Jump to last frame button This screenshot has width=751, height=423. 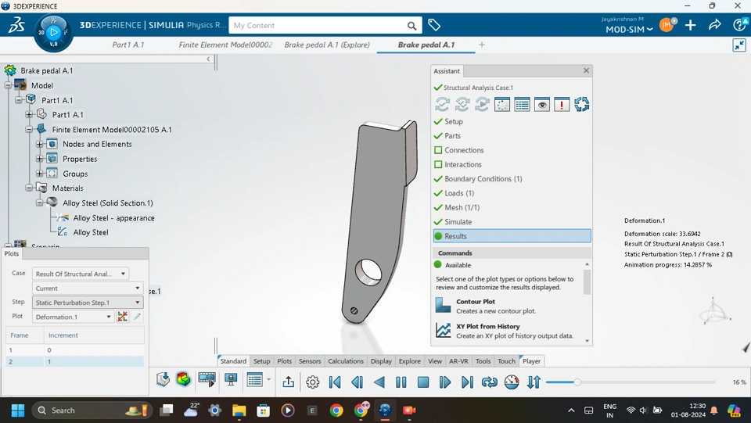tap(467, 382)
